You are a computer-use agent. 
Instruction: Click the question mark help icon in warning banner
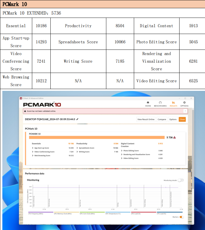point(185,111)
